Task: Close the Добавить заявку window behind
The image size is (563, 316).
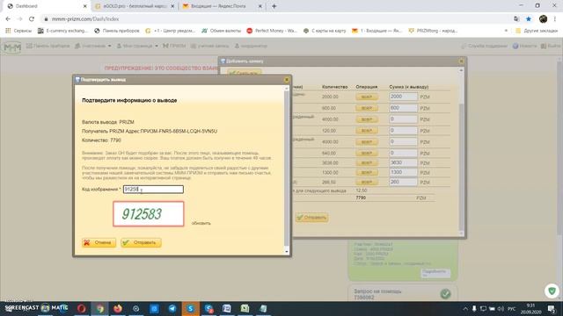Action: 461,61
